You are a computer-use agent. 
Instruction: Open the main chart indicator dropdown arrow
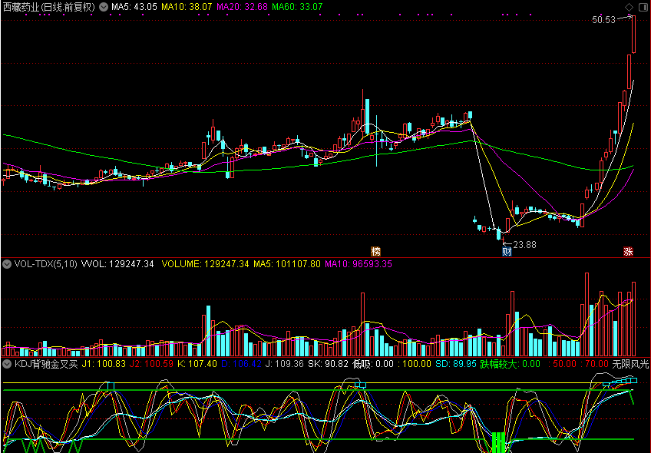tap(104, 6)
